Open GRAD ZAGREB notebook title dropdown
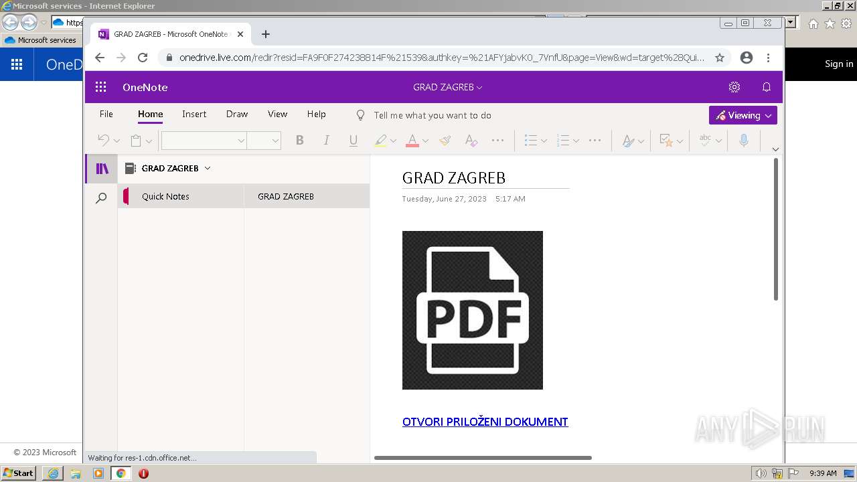Screen dimensions: 857x482 tap(447, 87)
